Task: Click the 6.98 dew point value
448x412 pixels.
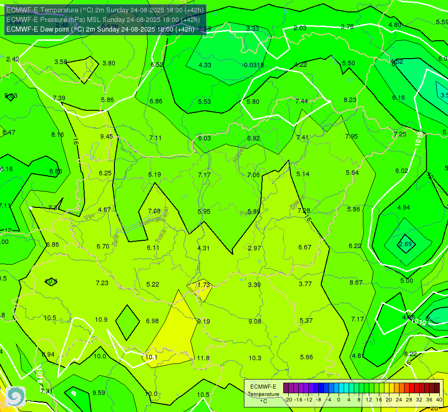Action: [152, 321]
